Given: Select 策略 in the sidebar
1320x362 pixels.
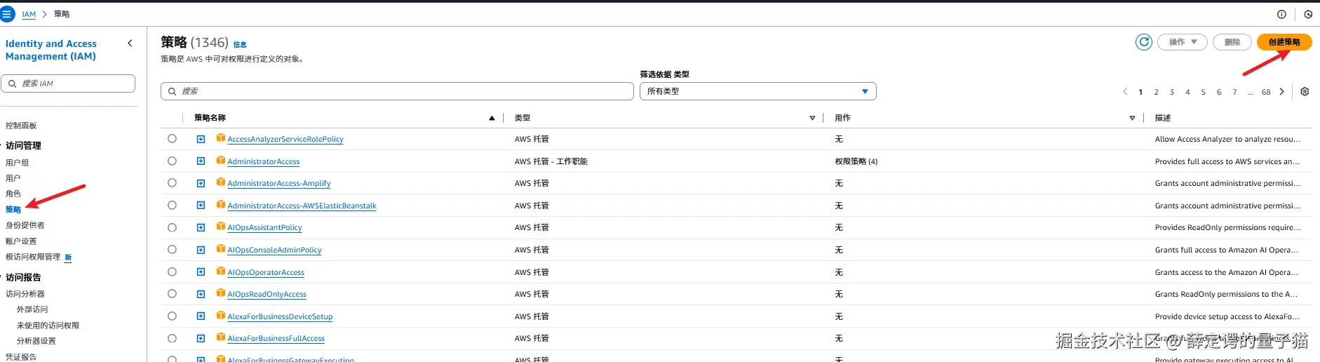Looking at the screenshot, I should (x=13, y=209).
